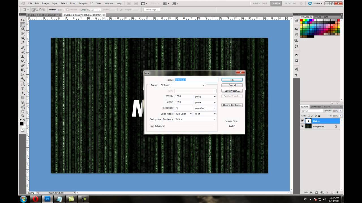Switch to the Channels tab
This screenshot has height=203, width=362.
click(x=316, y=107)
